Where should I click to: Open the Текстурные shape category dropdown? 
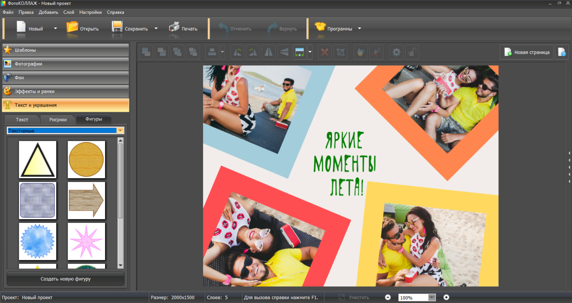[x=120, y=131]
